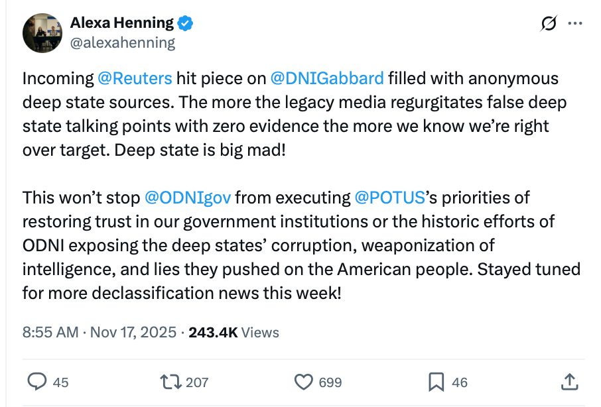Screen dimensions: 601x407
Task: Click the @alexahenning handle
Action: pos(123,43)
